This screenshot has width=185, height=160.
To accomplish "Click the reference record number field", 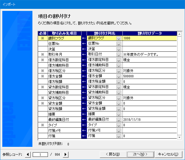I will [x=40, y=155].
